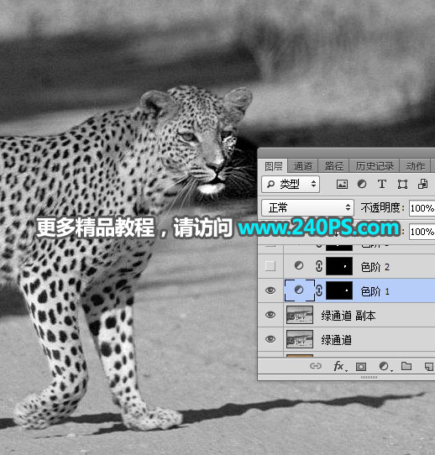
Task: Add a layer mask button
Action: 361,367
